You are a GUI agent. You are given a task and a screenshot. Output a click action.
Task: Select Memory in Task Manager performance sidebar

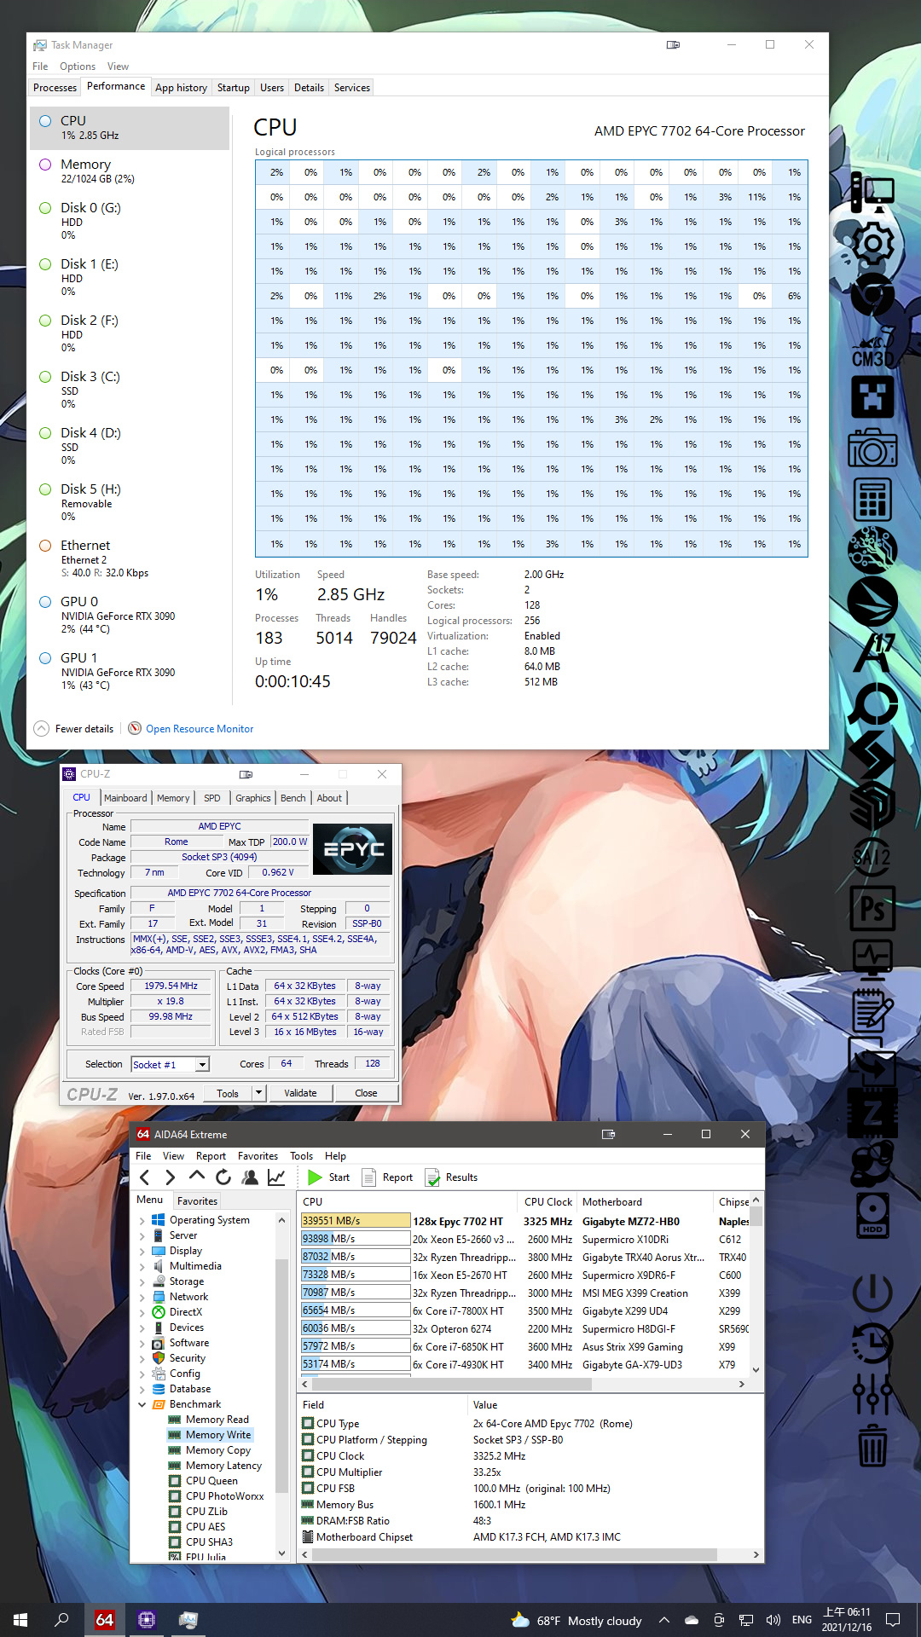coord(130,171)
